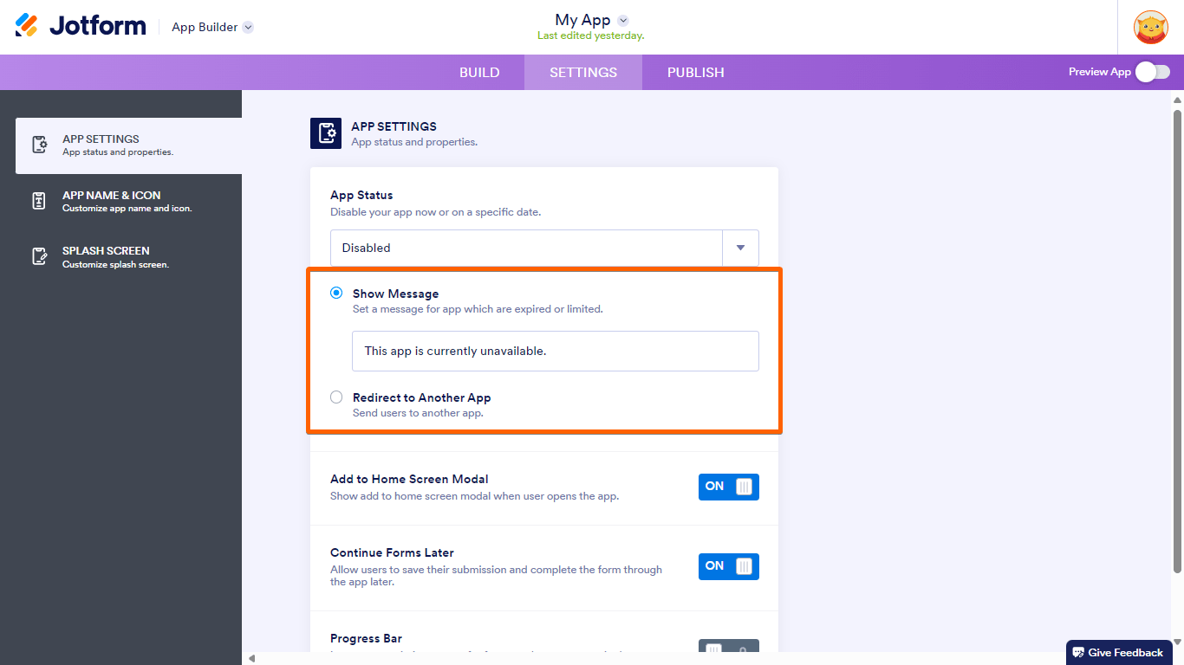Click the App Settings sidebar icon
Viewport: 1184px width, 665px height.
(39, 145)
